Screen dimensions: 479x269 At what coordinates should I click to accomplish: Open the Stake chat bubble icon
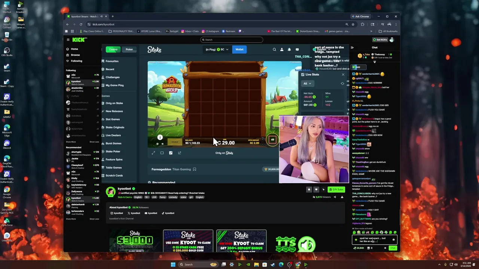point(297,49)
